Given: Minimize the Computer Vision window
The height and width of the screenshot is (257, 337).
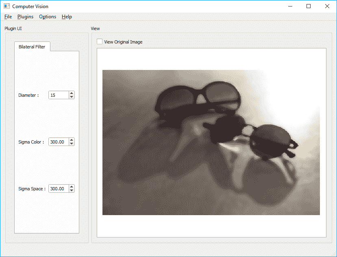Looking at the screenshot, I should pyautogui.click(x=290, y=6).
